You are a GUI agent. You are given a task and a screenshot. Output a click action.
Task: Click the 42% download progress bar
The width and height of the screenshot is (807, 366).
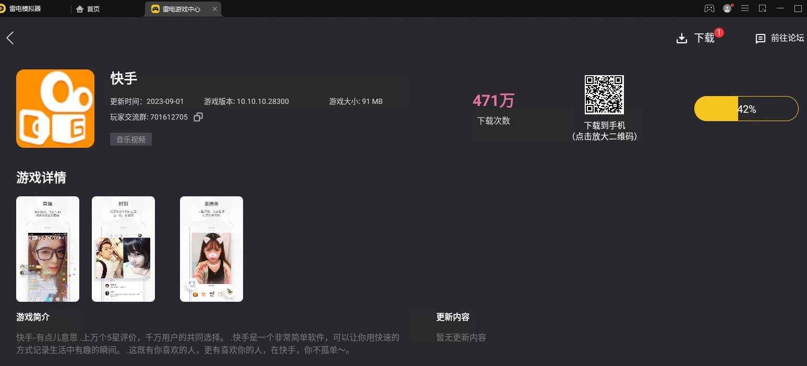coord(746,109)
